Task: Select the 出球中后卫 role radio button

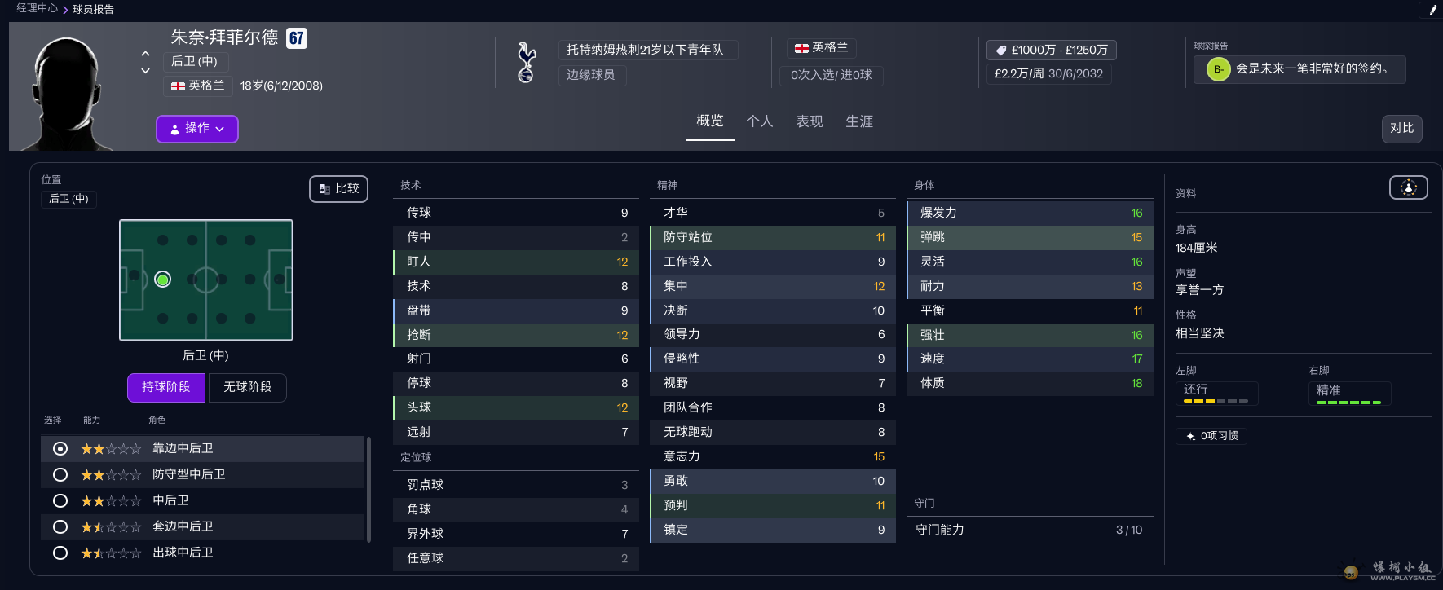Action: click(60, 553)
